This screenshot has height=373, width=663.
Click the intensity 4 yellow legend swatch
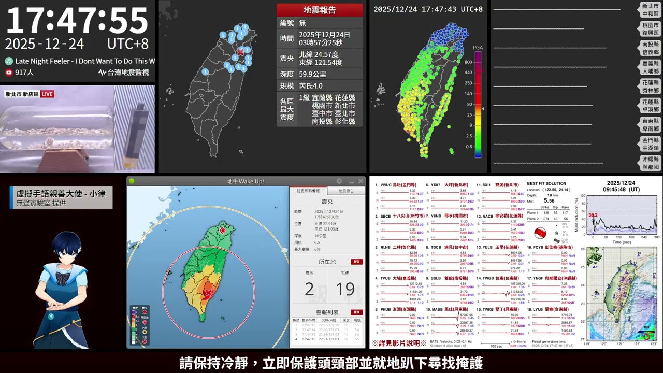point(134,325)
